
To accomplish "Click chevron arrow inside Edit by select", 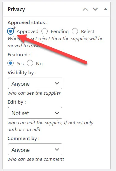I will 57,113.
